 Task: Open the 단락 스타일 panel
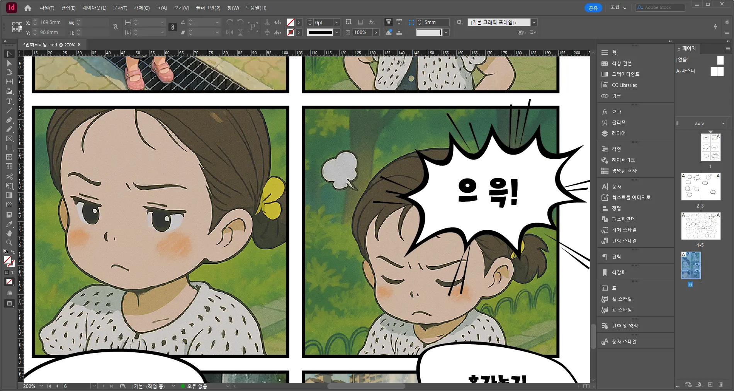624,241
